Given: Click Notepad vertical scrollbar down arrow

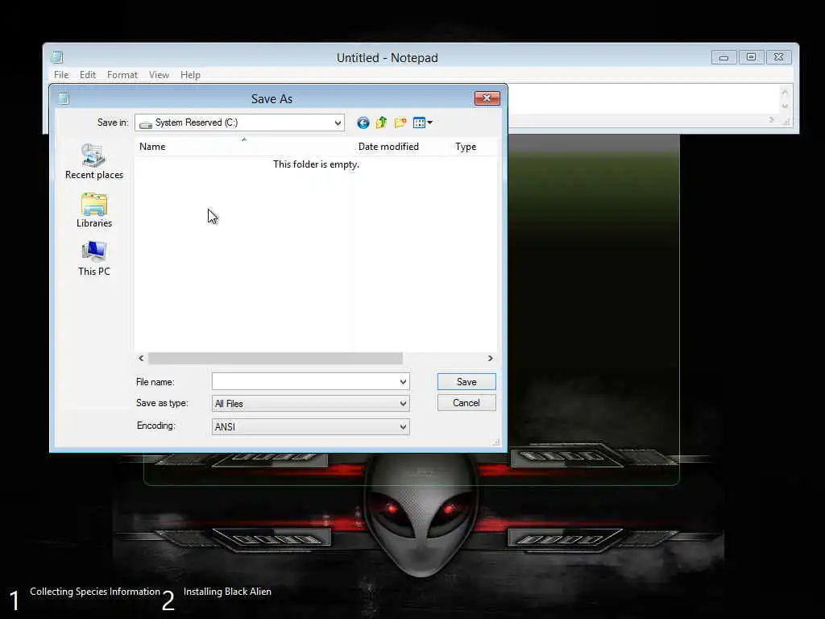Looking at the screenshot, I should (x=785, y=106).
